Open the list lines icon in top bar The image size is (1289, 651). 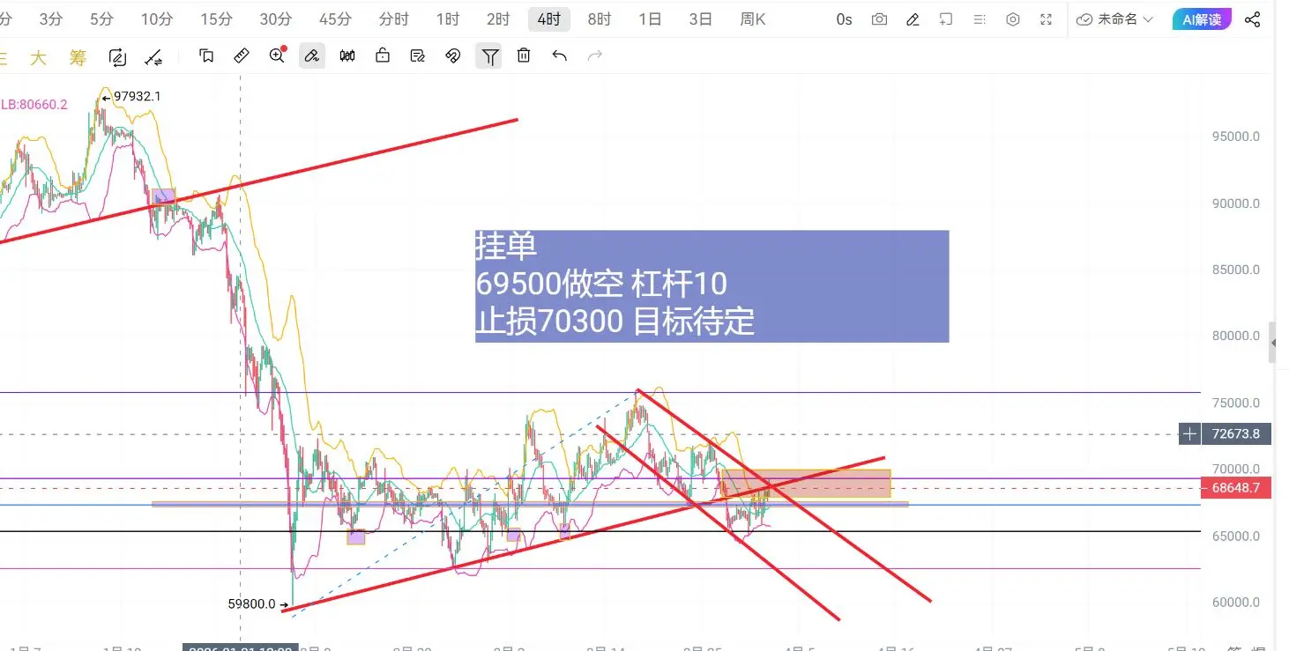coord(980,19)
